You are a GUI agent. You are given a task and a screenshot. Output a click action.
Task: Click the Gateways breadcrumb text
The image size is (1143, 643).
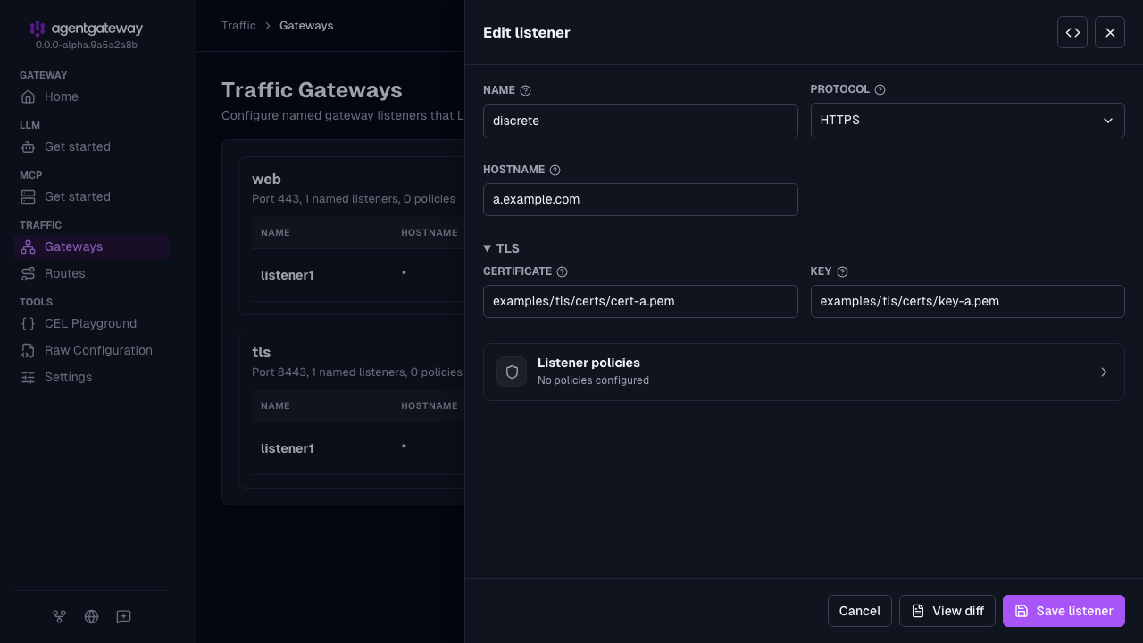tap(306, 26)
